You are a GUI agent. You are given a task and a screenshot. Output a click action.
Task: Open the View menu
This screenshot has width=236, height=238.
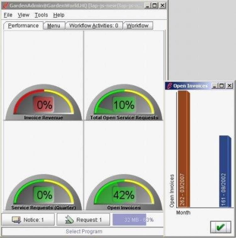(24, 15)
